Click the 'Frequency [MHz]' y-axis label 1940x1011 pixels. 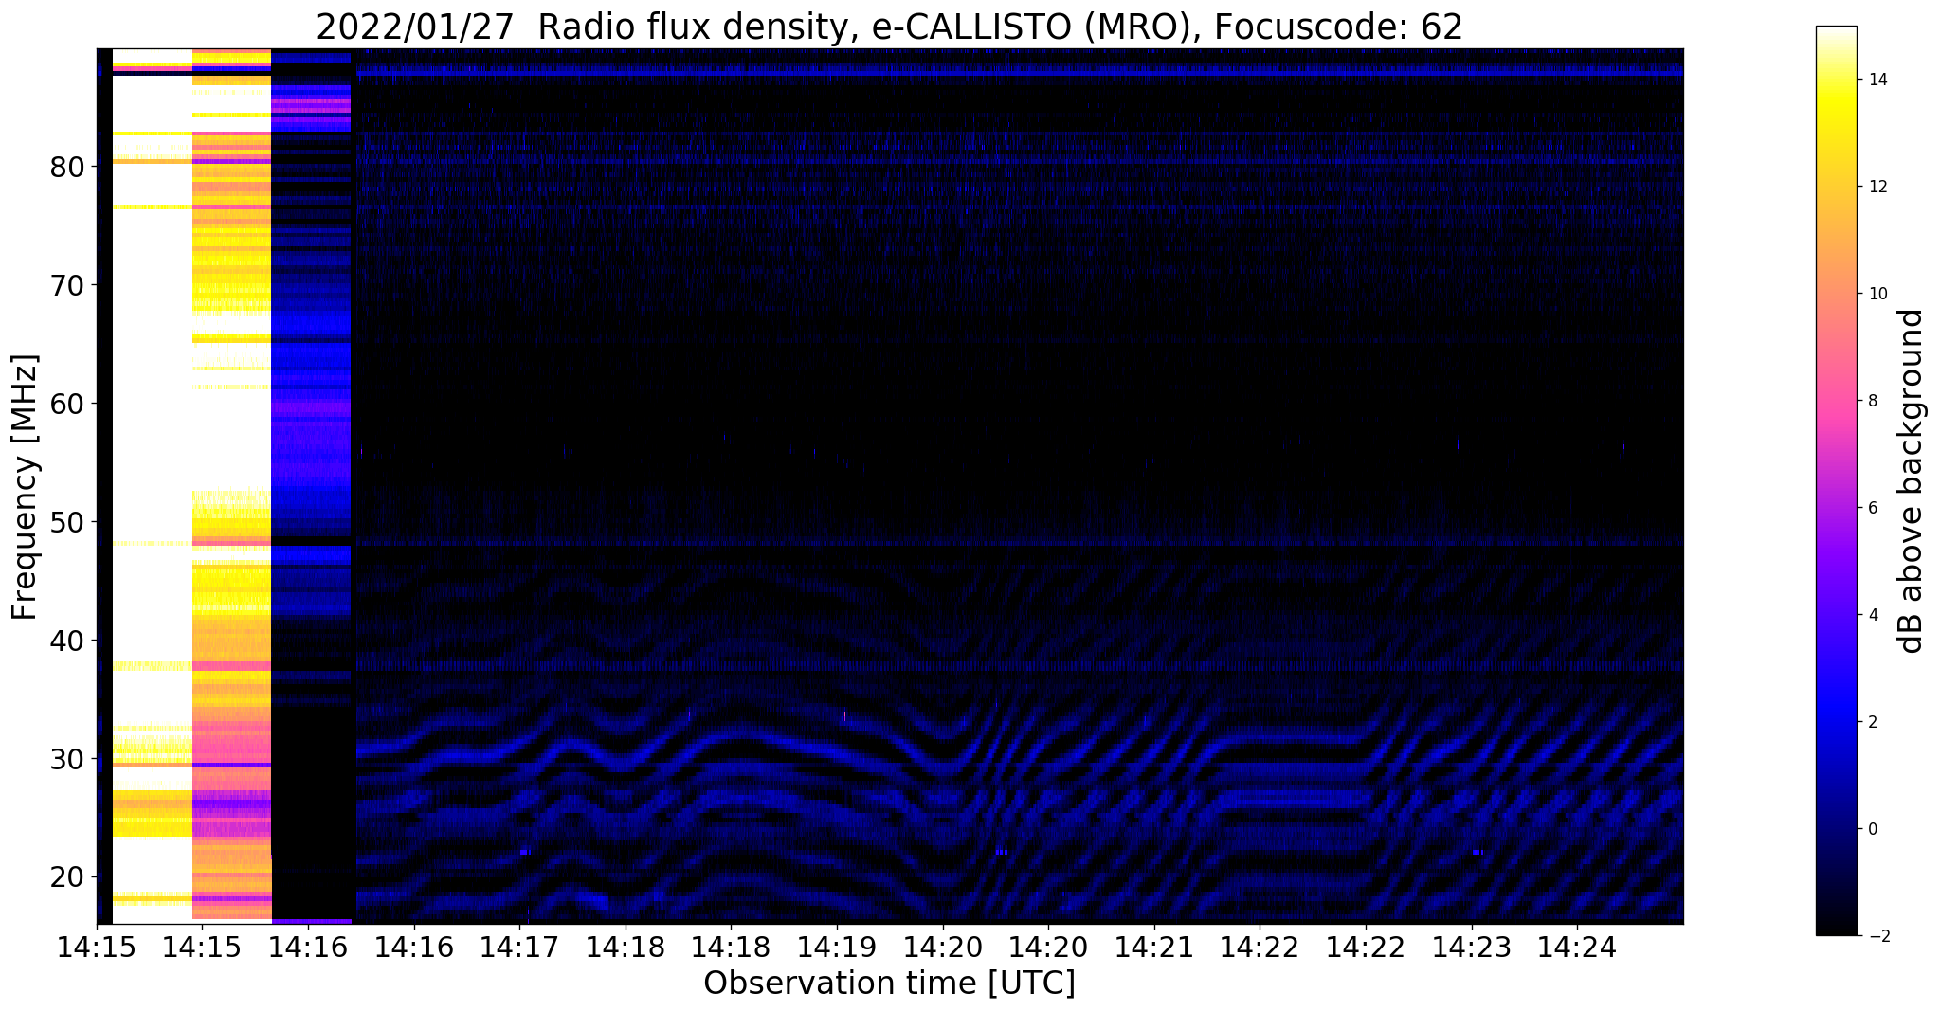pos(26,487)
